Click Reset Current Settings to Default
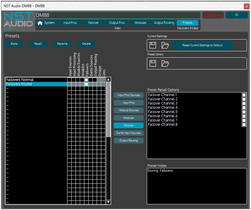 (202, 45)
